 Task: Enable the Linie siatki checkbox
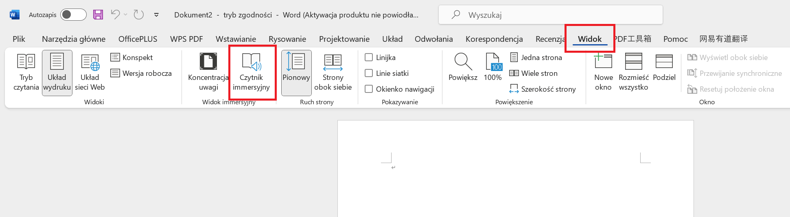(369, 73)
